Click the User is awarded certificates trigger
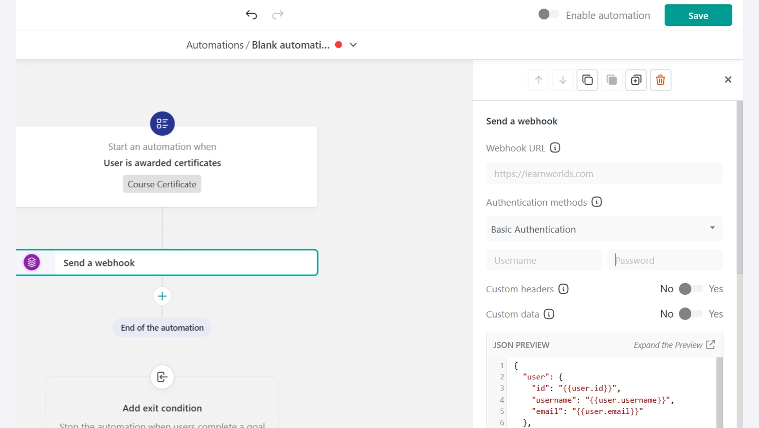 [163, 163]
